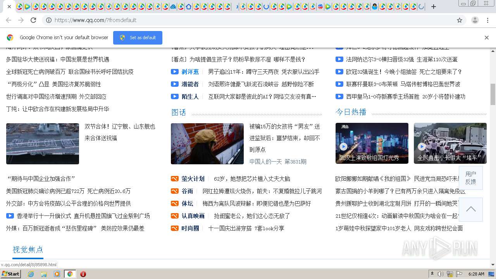Open video icon beside 陌生人 row

(x=175, y=96)
